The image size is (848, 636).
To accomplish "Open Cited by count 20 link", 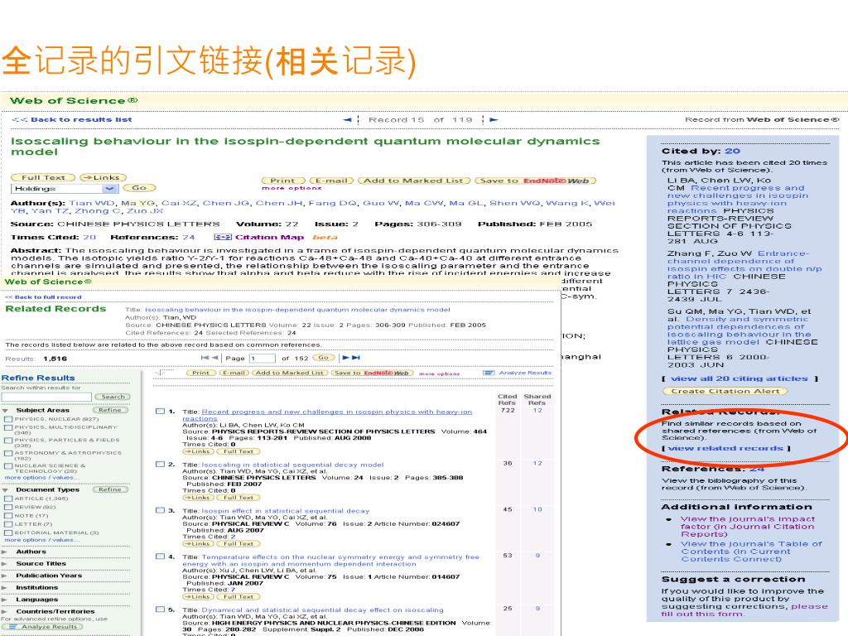I will point(732,152).
